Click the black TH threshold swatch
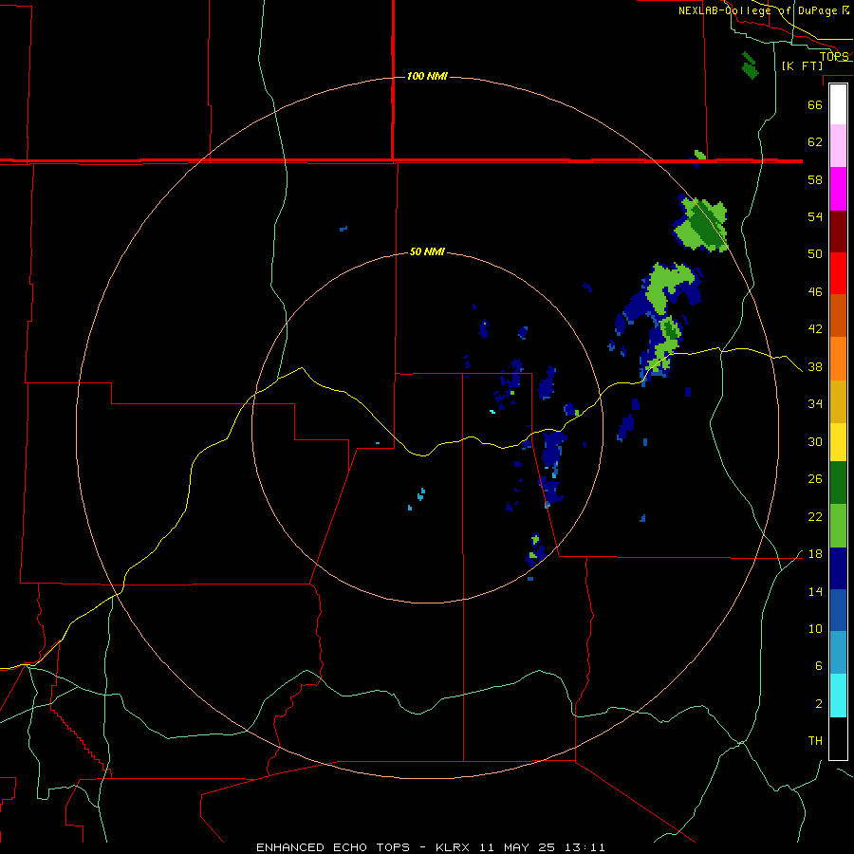 (x=838, y=738)
